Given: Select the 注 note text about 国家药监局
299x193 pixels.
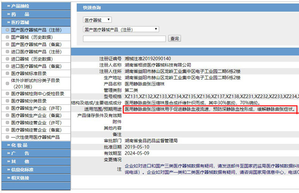Looking at the screenshot, I should (x=212, y=169).
